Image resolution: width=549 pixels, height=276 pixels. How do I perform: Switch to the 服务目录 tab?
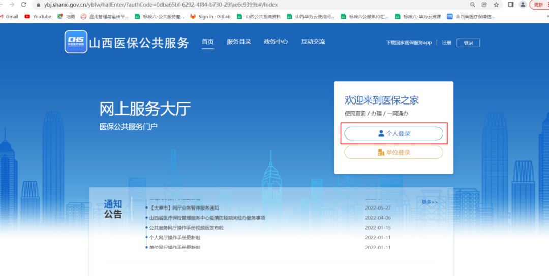[x=239, y=42]
